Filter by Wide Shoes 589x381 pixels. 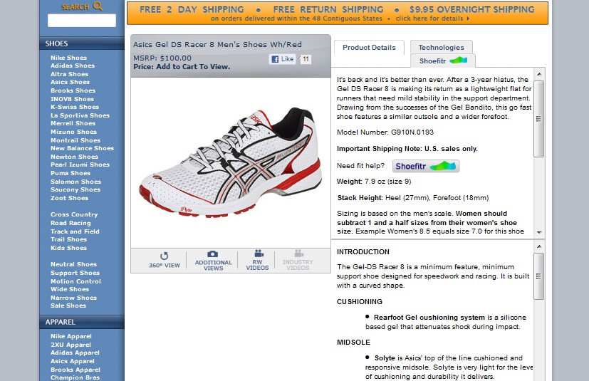(x=70, y=290)
